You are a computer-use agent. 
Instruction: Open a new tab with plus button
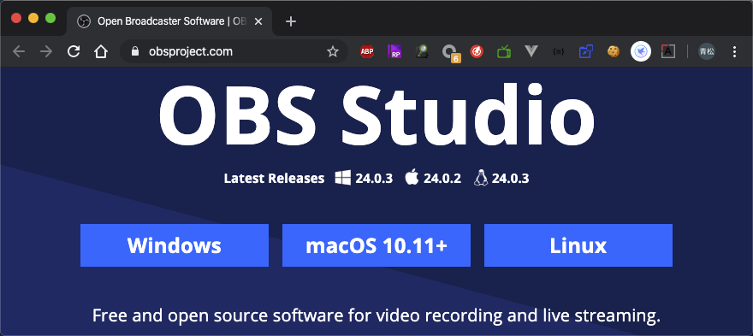pos(291,21)
